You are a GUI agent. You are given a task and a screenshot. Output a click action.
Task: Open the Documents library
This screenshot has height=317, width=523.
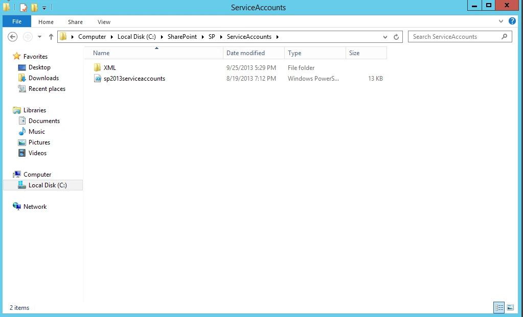click(x=44, y=121)
